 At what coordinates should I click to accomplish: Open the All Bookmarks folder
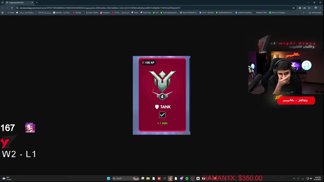(315, 13)
